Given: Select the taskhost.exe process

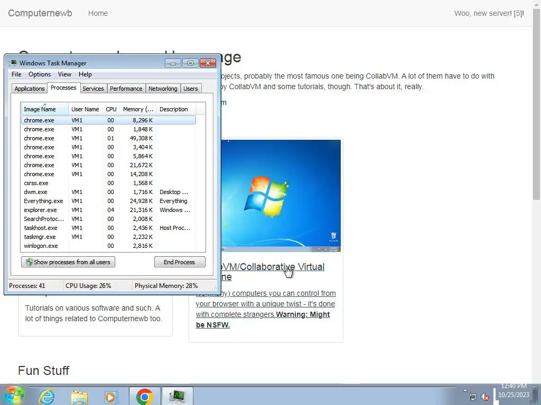Looking at the screenshot, I should [108, 228].
